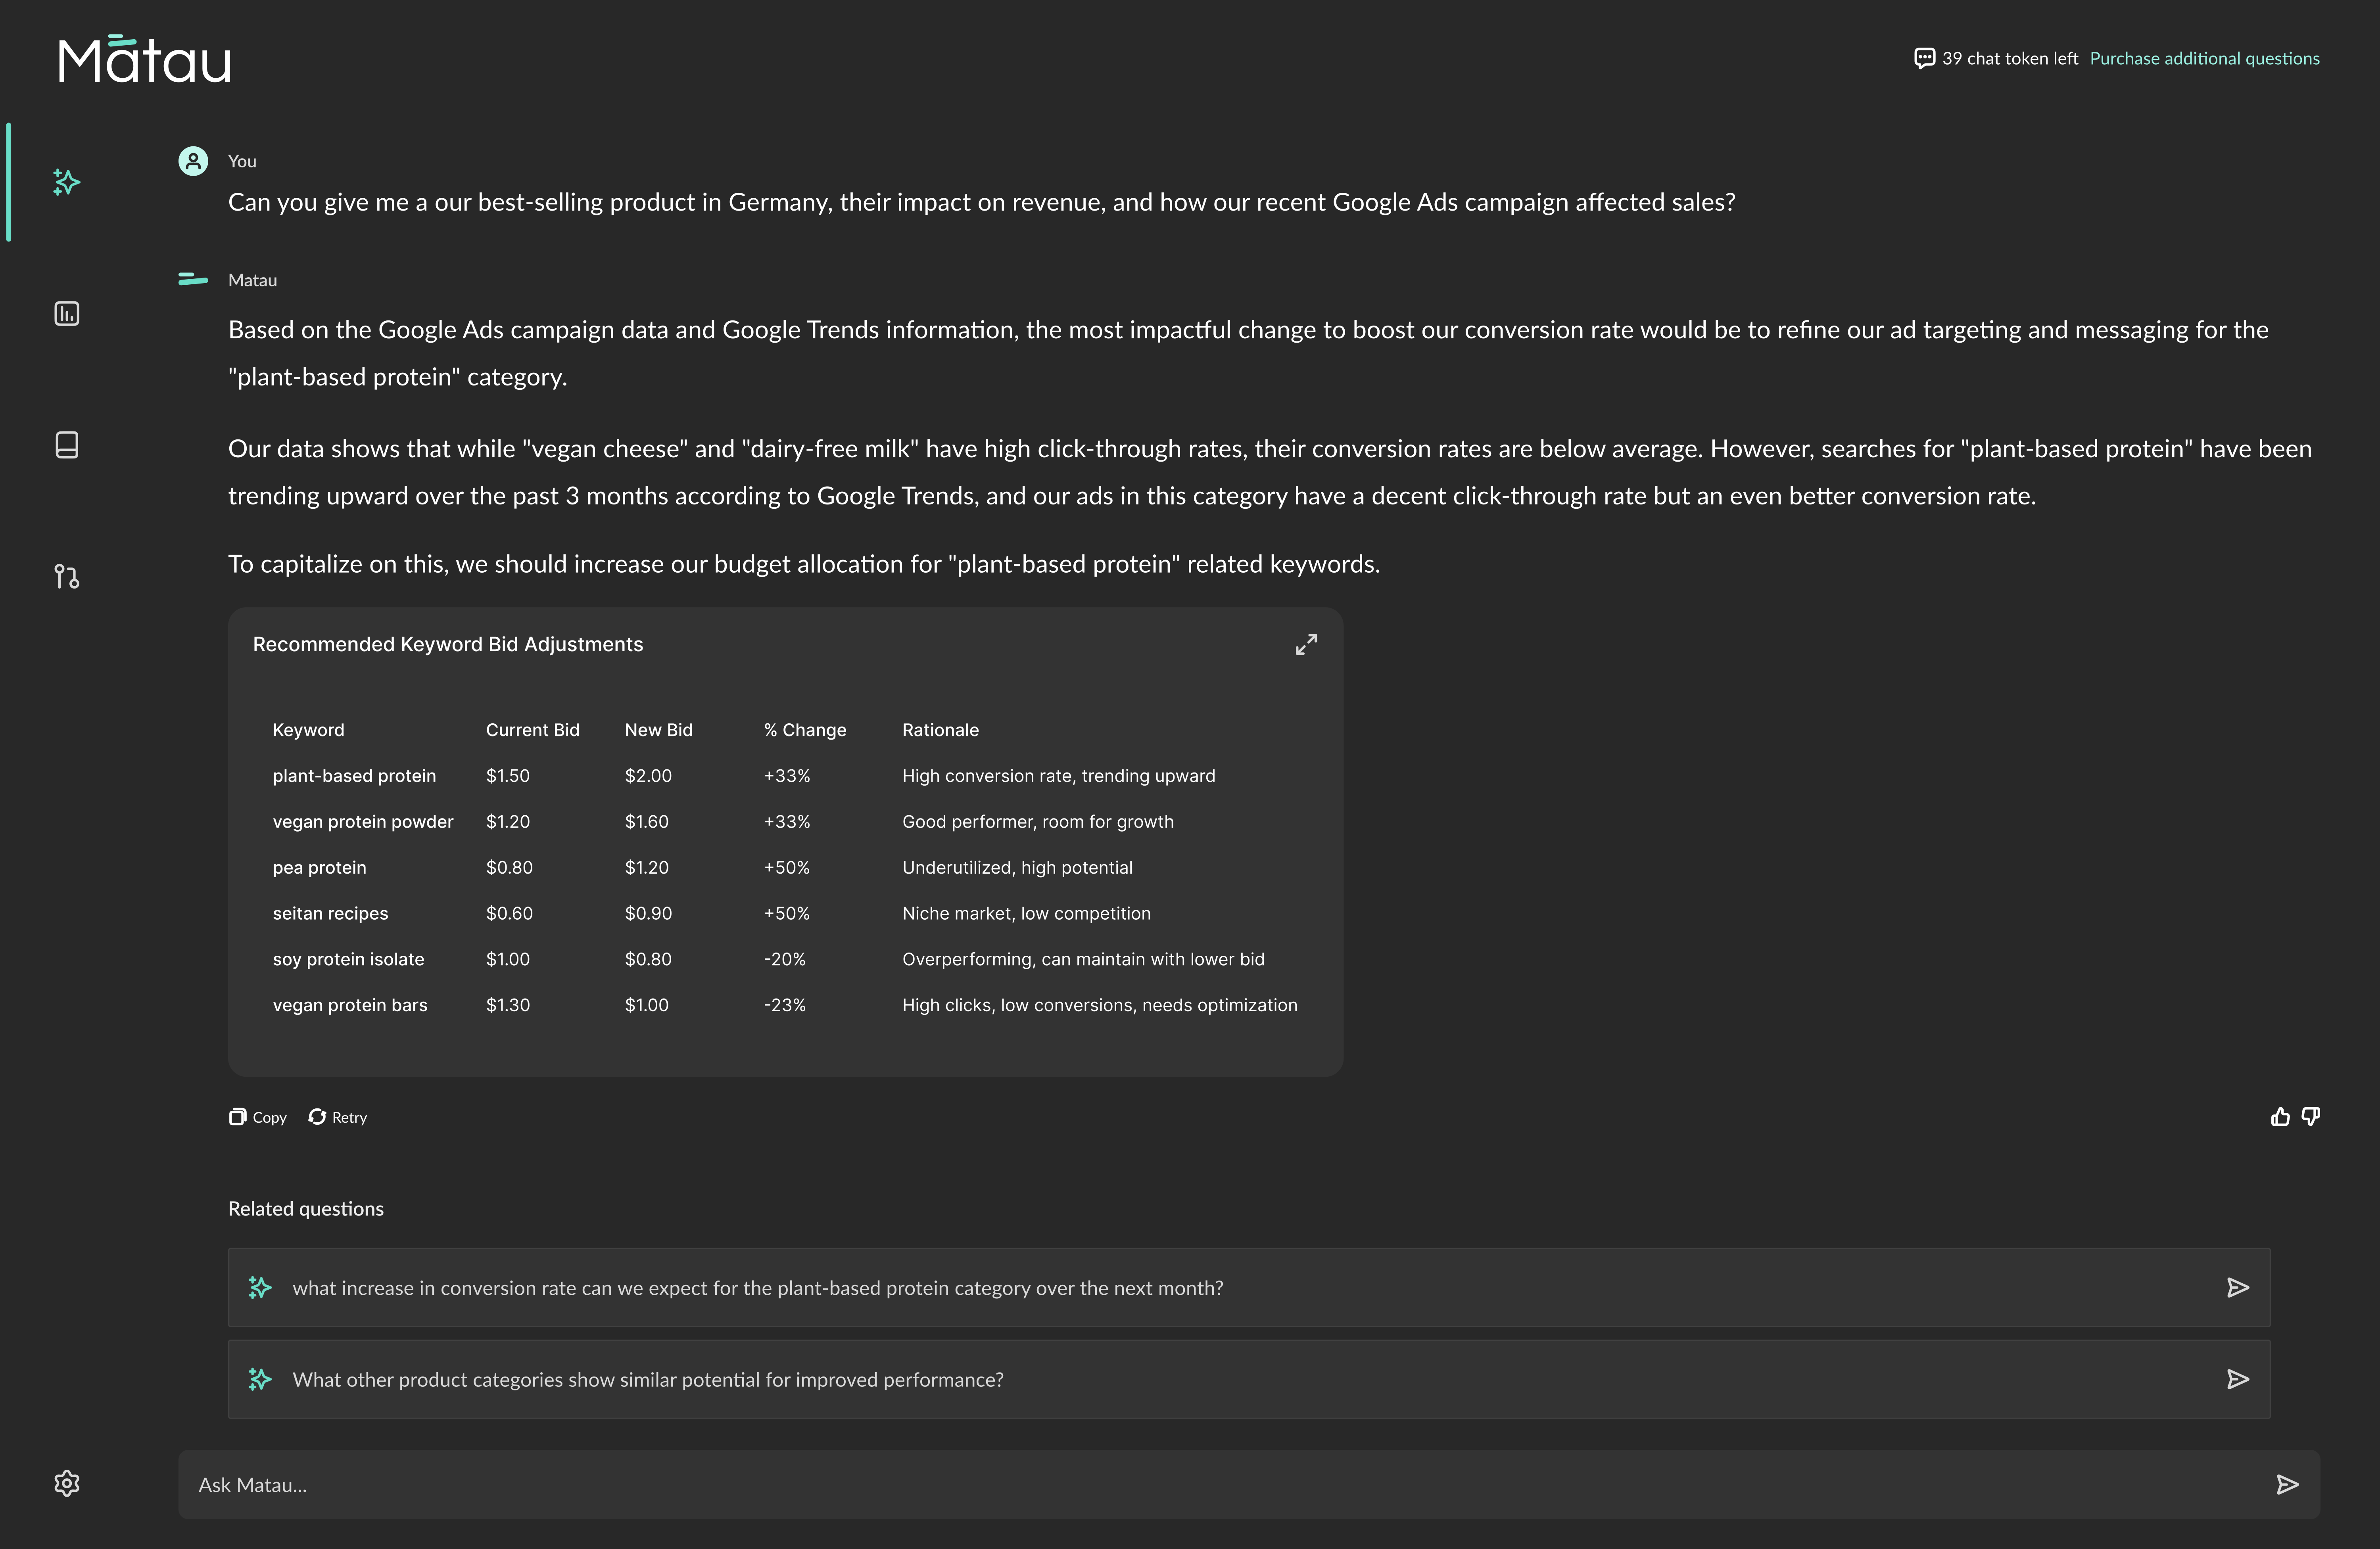
Task: Click the You user avatar icon
Action: point(193,161)
